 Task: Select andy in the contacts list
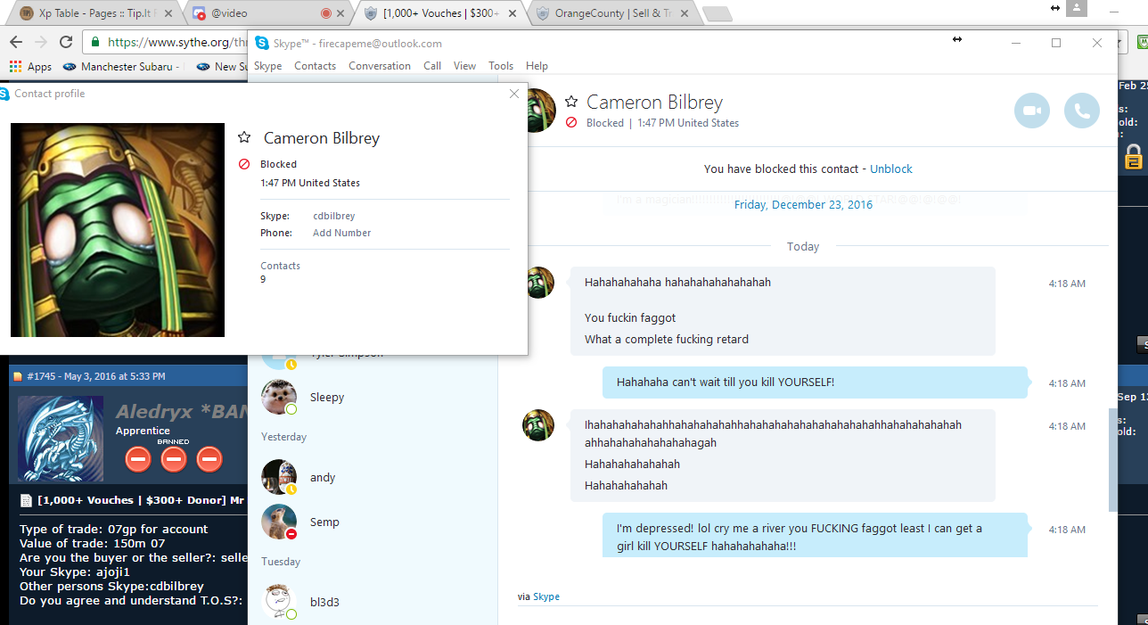click(x=373, y=477)
